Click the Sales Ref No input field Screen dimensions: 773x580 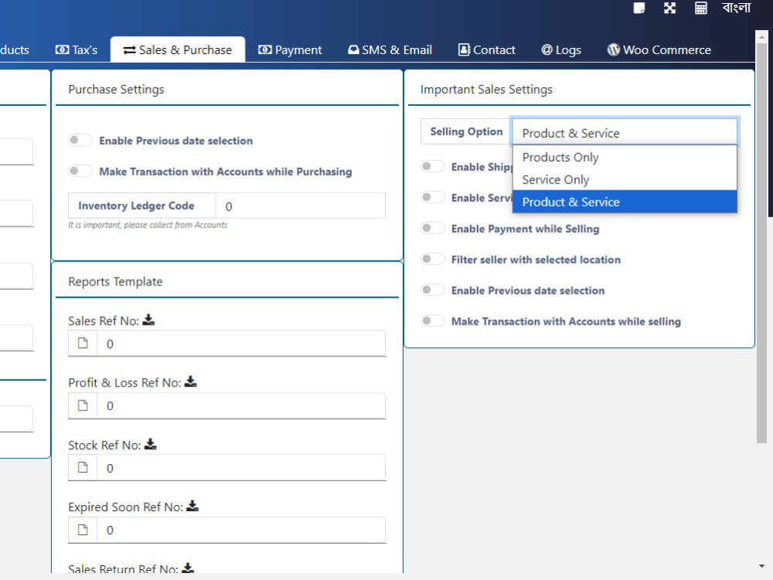point(241,343)
